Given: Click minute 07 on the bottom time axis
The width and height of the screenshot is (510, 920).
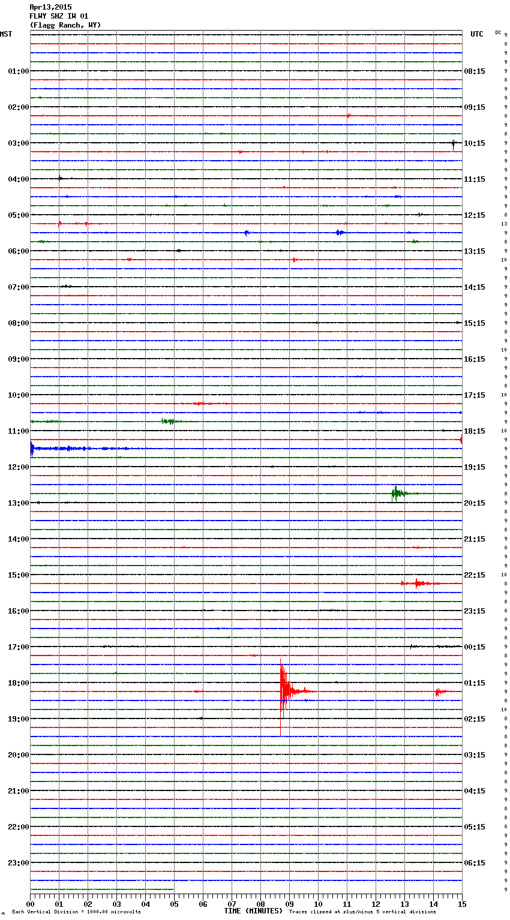Looking at the screenshot, I should (x=232, y=904).
